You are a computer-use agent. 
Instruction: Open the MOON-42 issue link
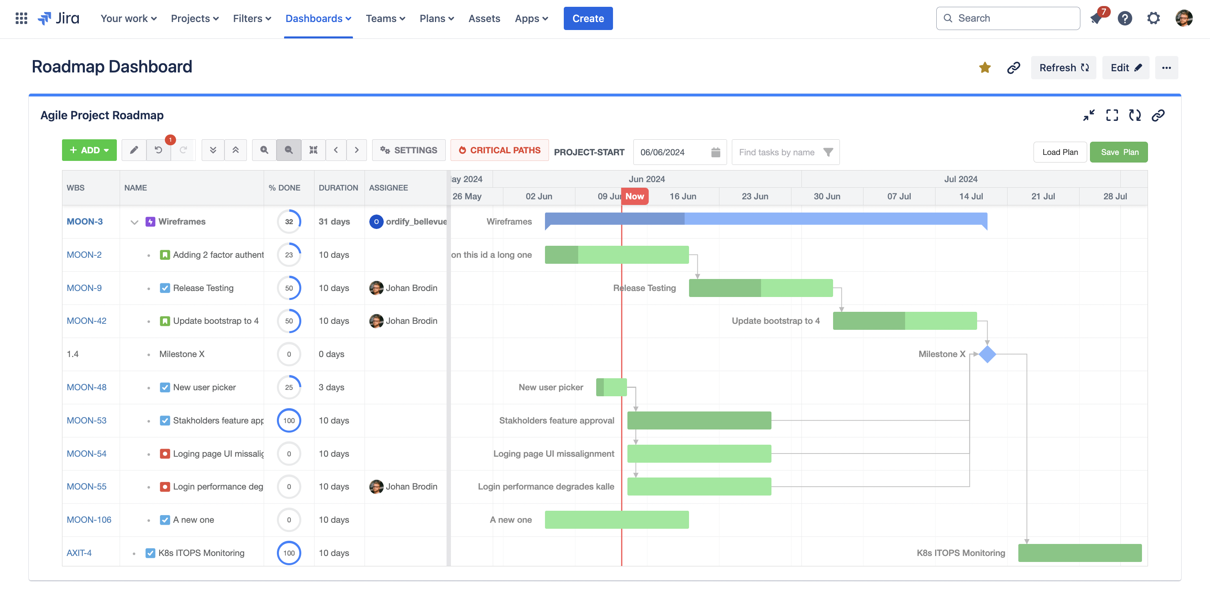coord(86,321)
